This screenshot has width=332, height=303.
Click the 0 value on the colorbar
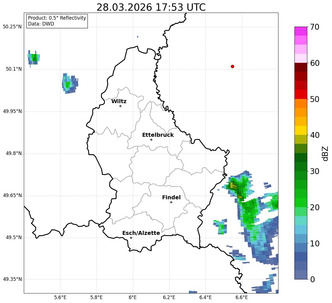click(x=312, y=279)
